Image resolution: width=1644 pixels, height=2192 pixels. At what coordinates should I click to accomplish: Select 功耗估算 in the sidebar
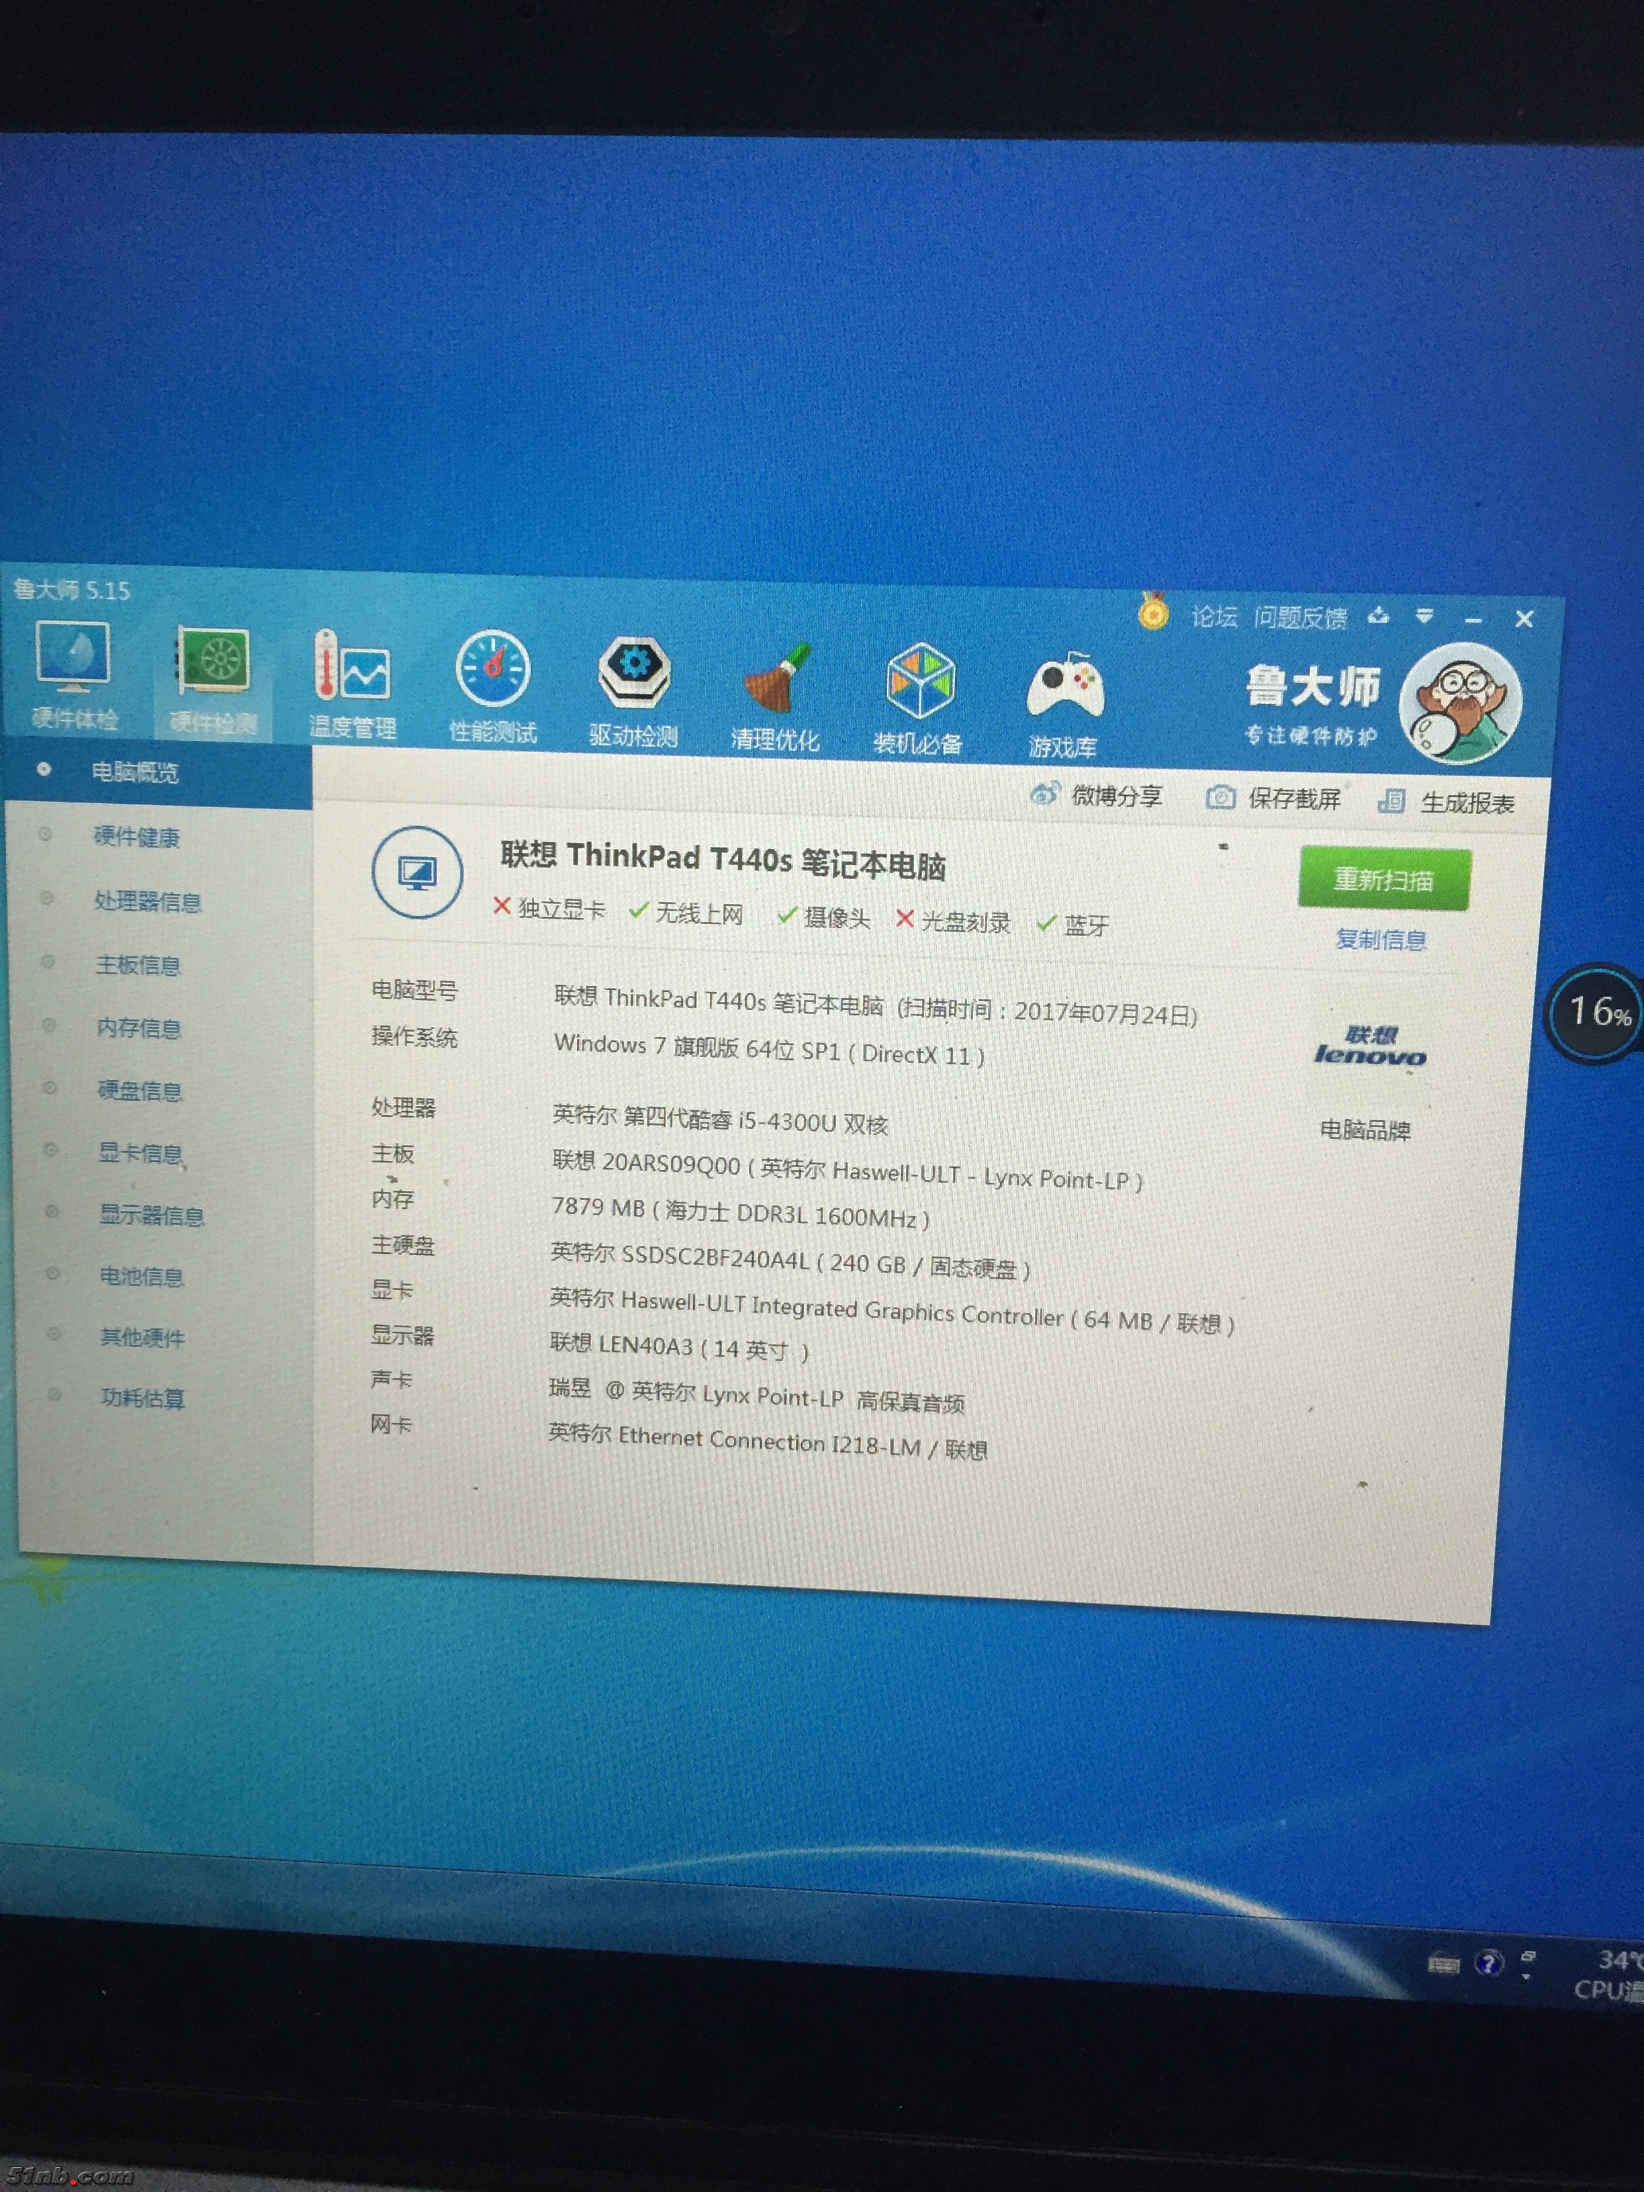pos(142,1398)
